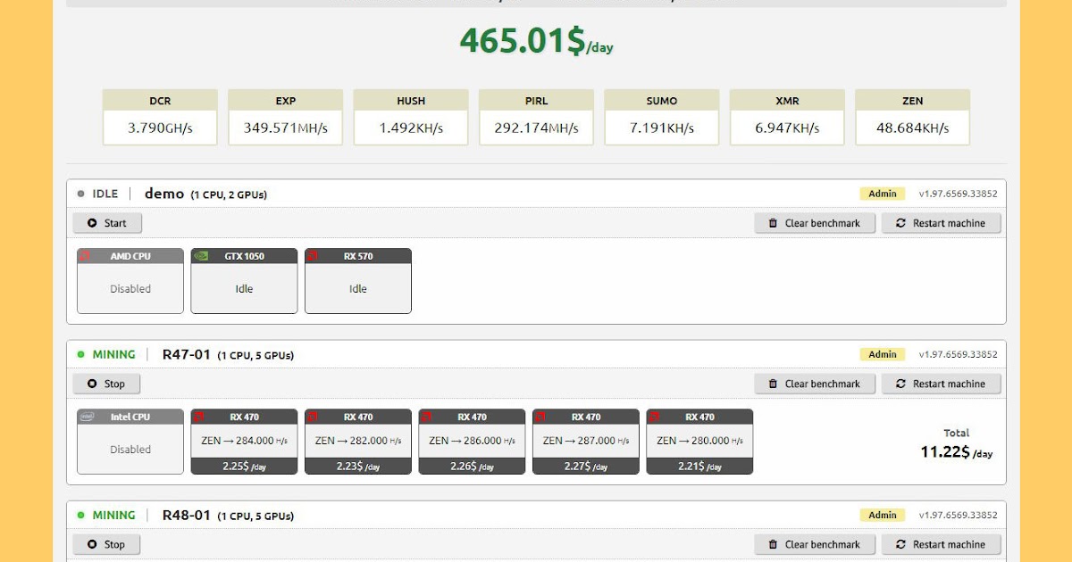This screenshot has height=562, width=1072.
Task: Select the PIRL hashrate tile
Action: coord(536,117)
